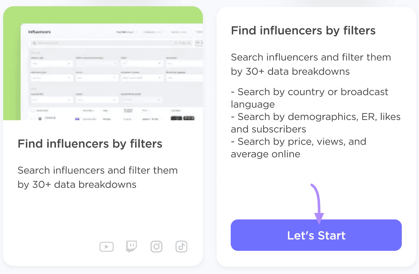Click the first navigation item in the top bar

coord(125,32)
